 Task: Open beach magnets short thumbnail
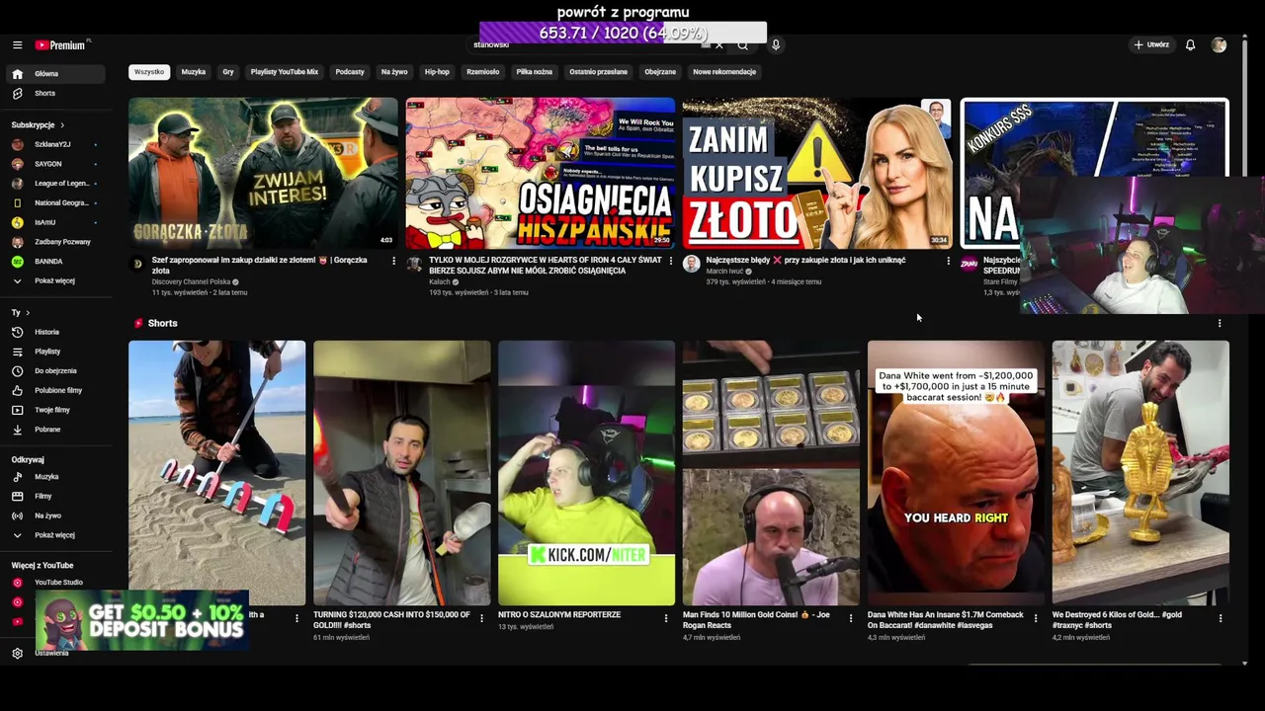coord(217,473)
